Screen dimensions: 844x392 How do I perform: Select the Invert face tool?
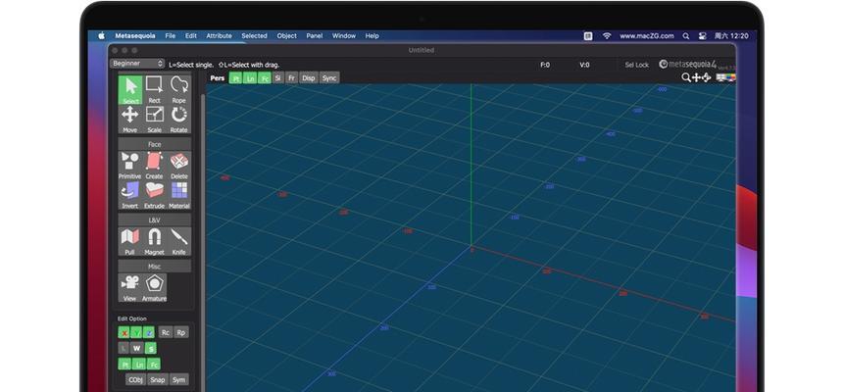130,195
